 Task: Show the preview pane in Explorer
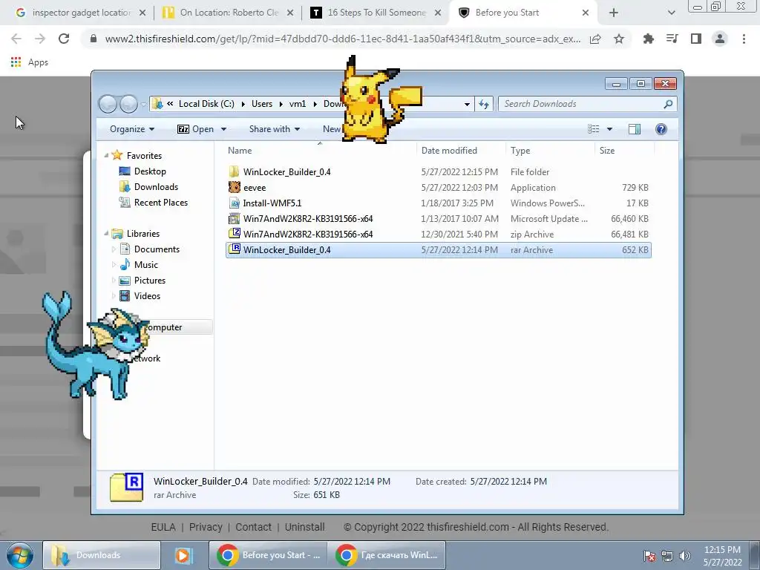click(x=635, y=129)
